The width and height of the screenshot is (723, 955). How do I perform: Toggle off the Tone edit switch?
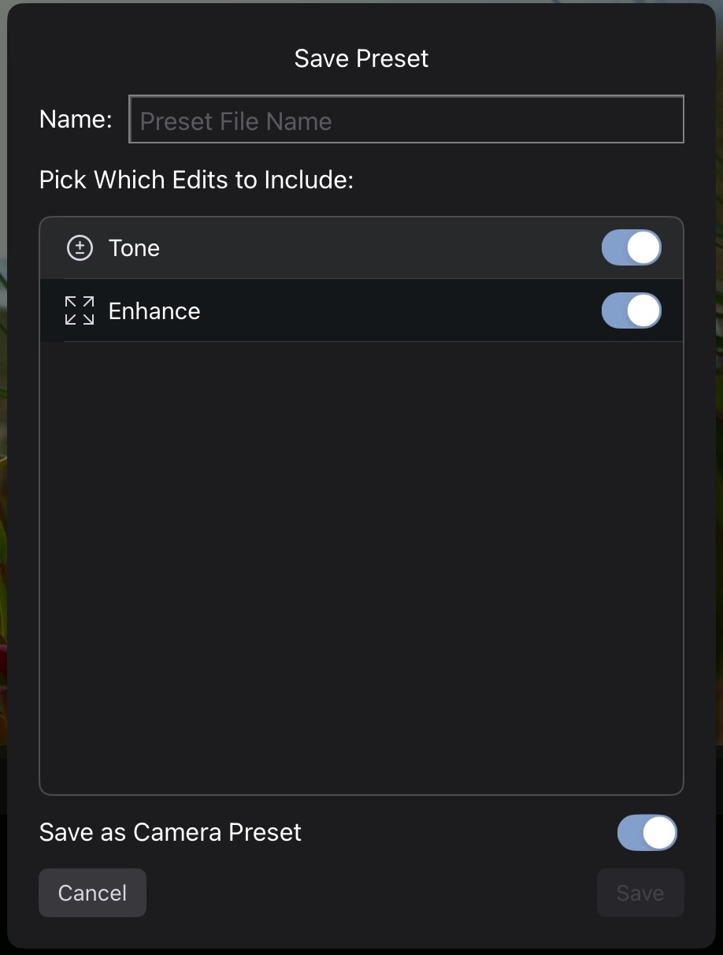click(631, 248)
